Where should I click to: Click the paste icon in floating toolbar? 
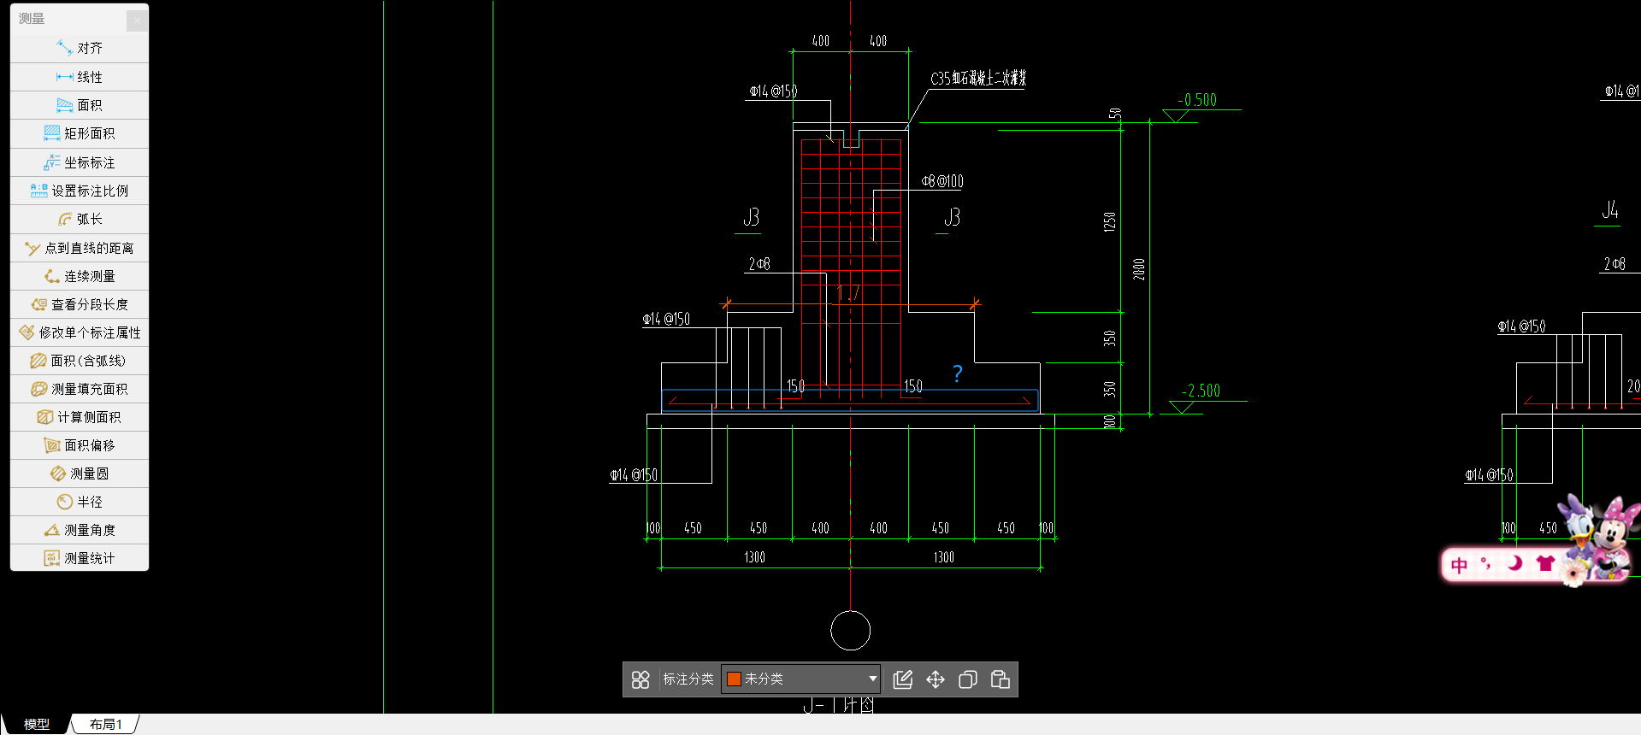point(1001,679)
